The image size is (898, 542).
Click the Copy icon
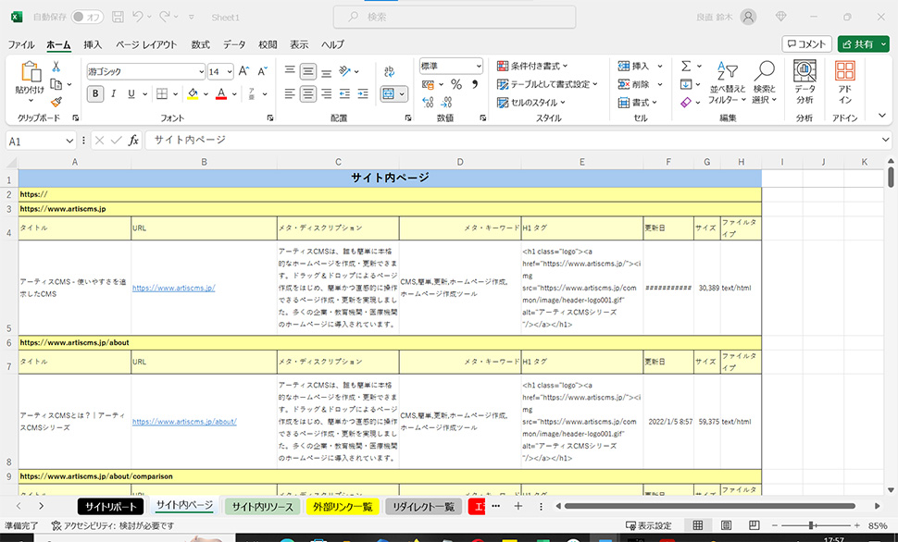(x=56, y=85)
